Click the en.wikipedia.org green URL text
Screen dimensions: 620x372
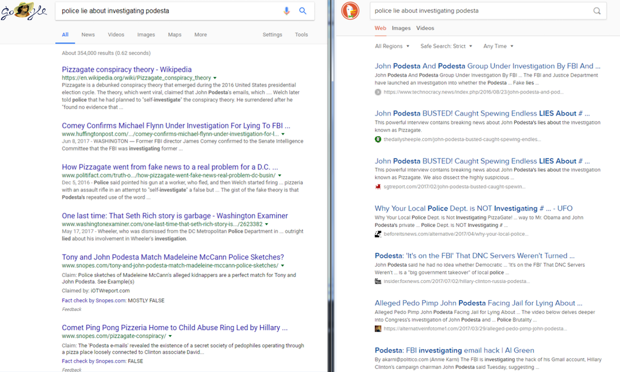pos(136,78)
